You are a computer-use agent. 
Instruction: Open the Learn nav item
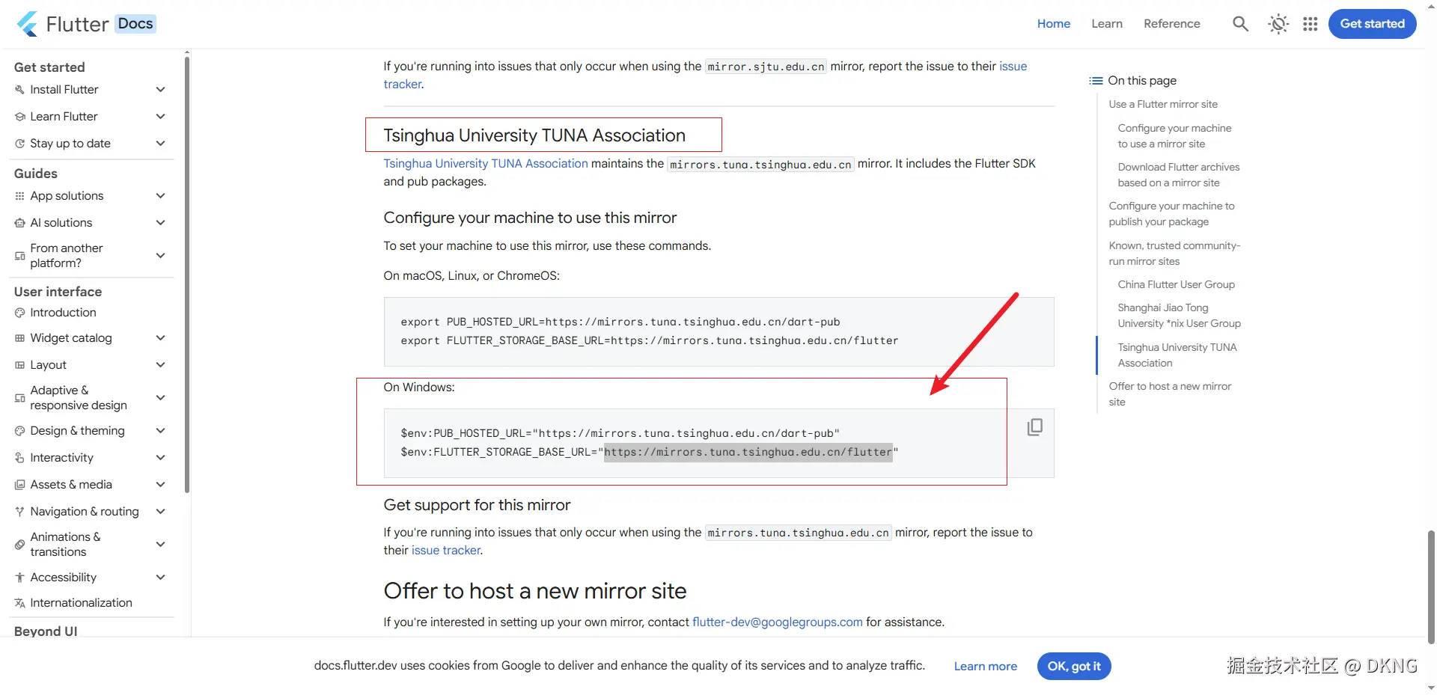1107,24
